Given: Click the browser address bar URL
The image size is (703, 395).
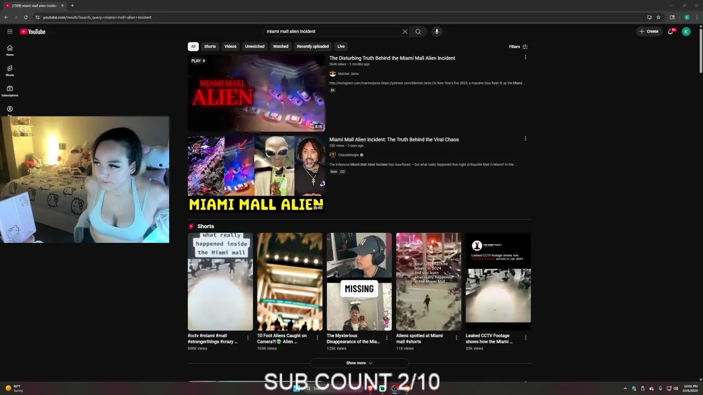Looking at the screenshot, I should (x=97, y=17).
